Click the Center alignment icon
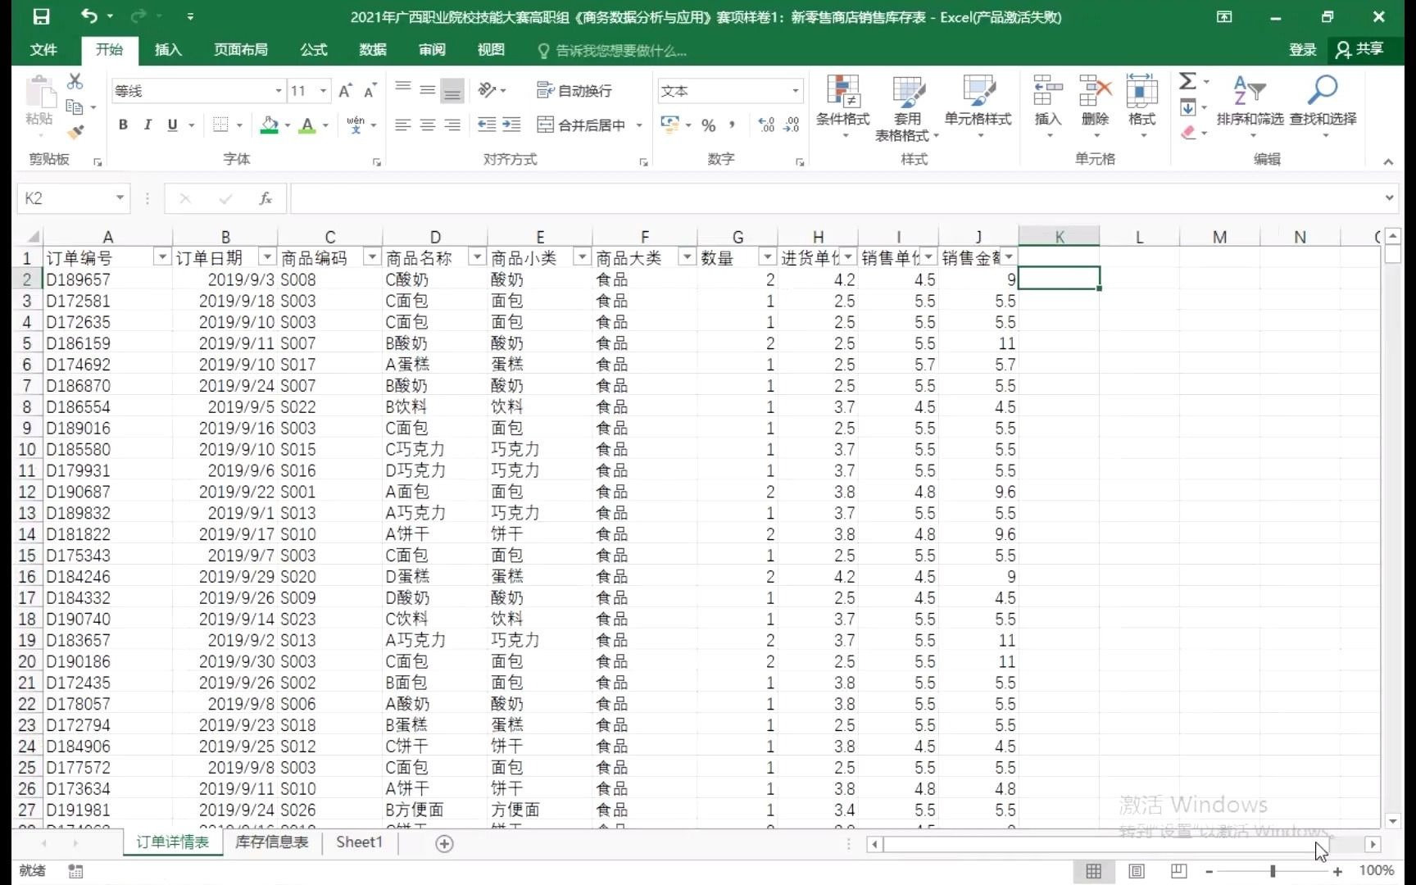Image resolution: width=1416 pixels, height=885 pixels. click(427, 125)
